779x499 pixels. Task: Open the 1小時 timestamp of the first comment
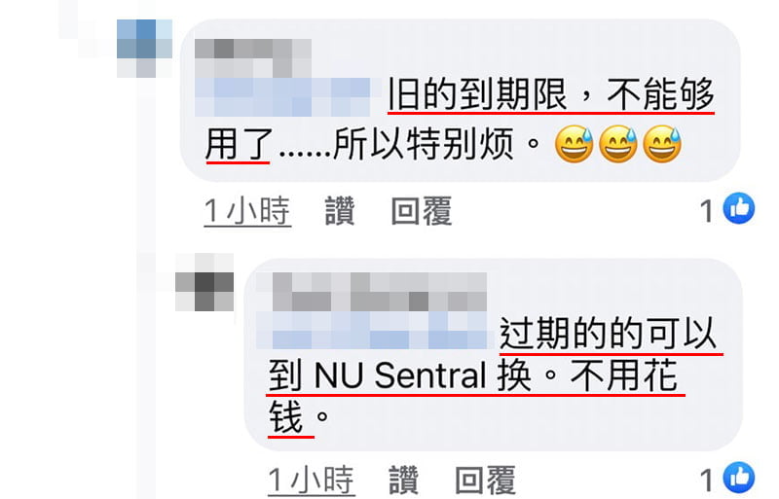(247, 211)
